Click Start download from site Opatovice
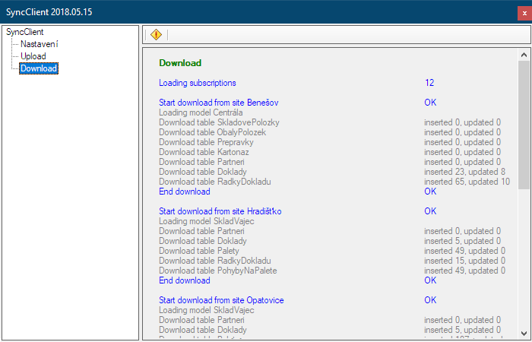Image resolution: width=532 pixels, height=342 pixels. 221,300
